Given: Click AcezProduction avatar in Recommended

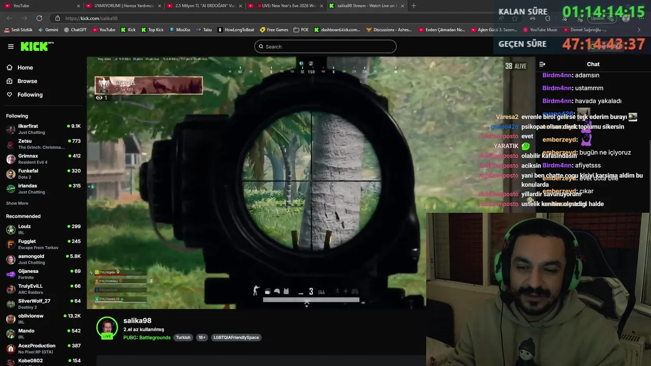Looking at the screenshot, I should (x=11, y=349).
